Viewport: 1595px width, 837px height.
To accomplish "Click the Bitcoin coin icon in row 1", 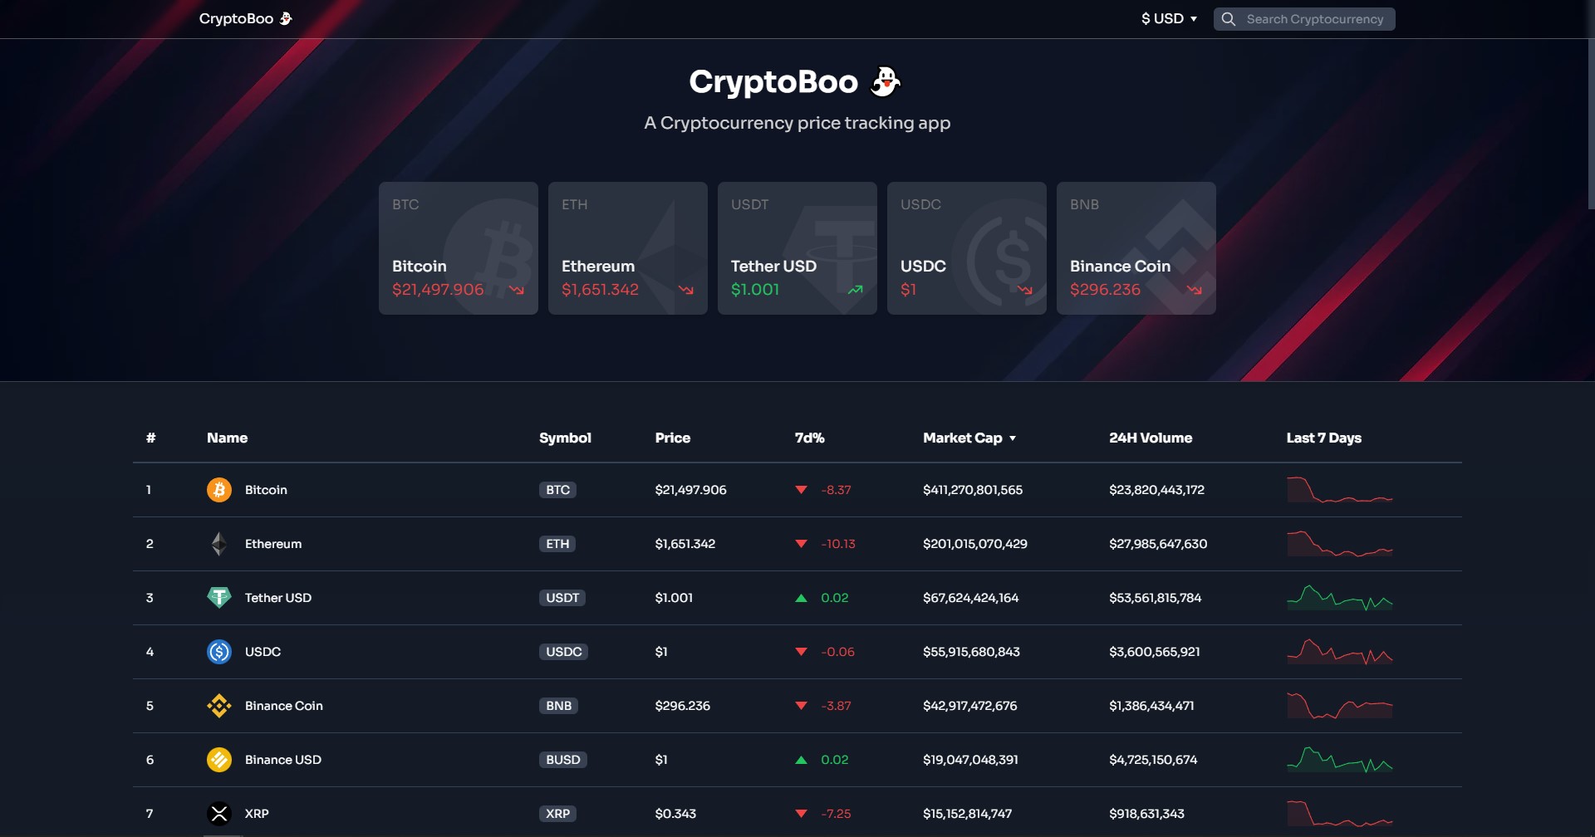I will (x=218, y=490).
